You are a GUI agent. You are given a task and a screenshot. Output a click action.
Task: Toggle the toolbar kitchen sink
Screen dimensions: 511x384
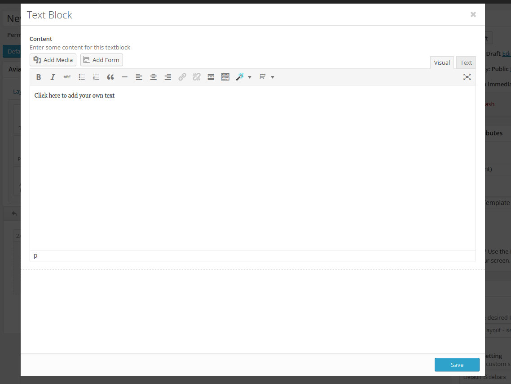(x=225, y=77)
